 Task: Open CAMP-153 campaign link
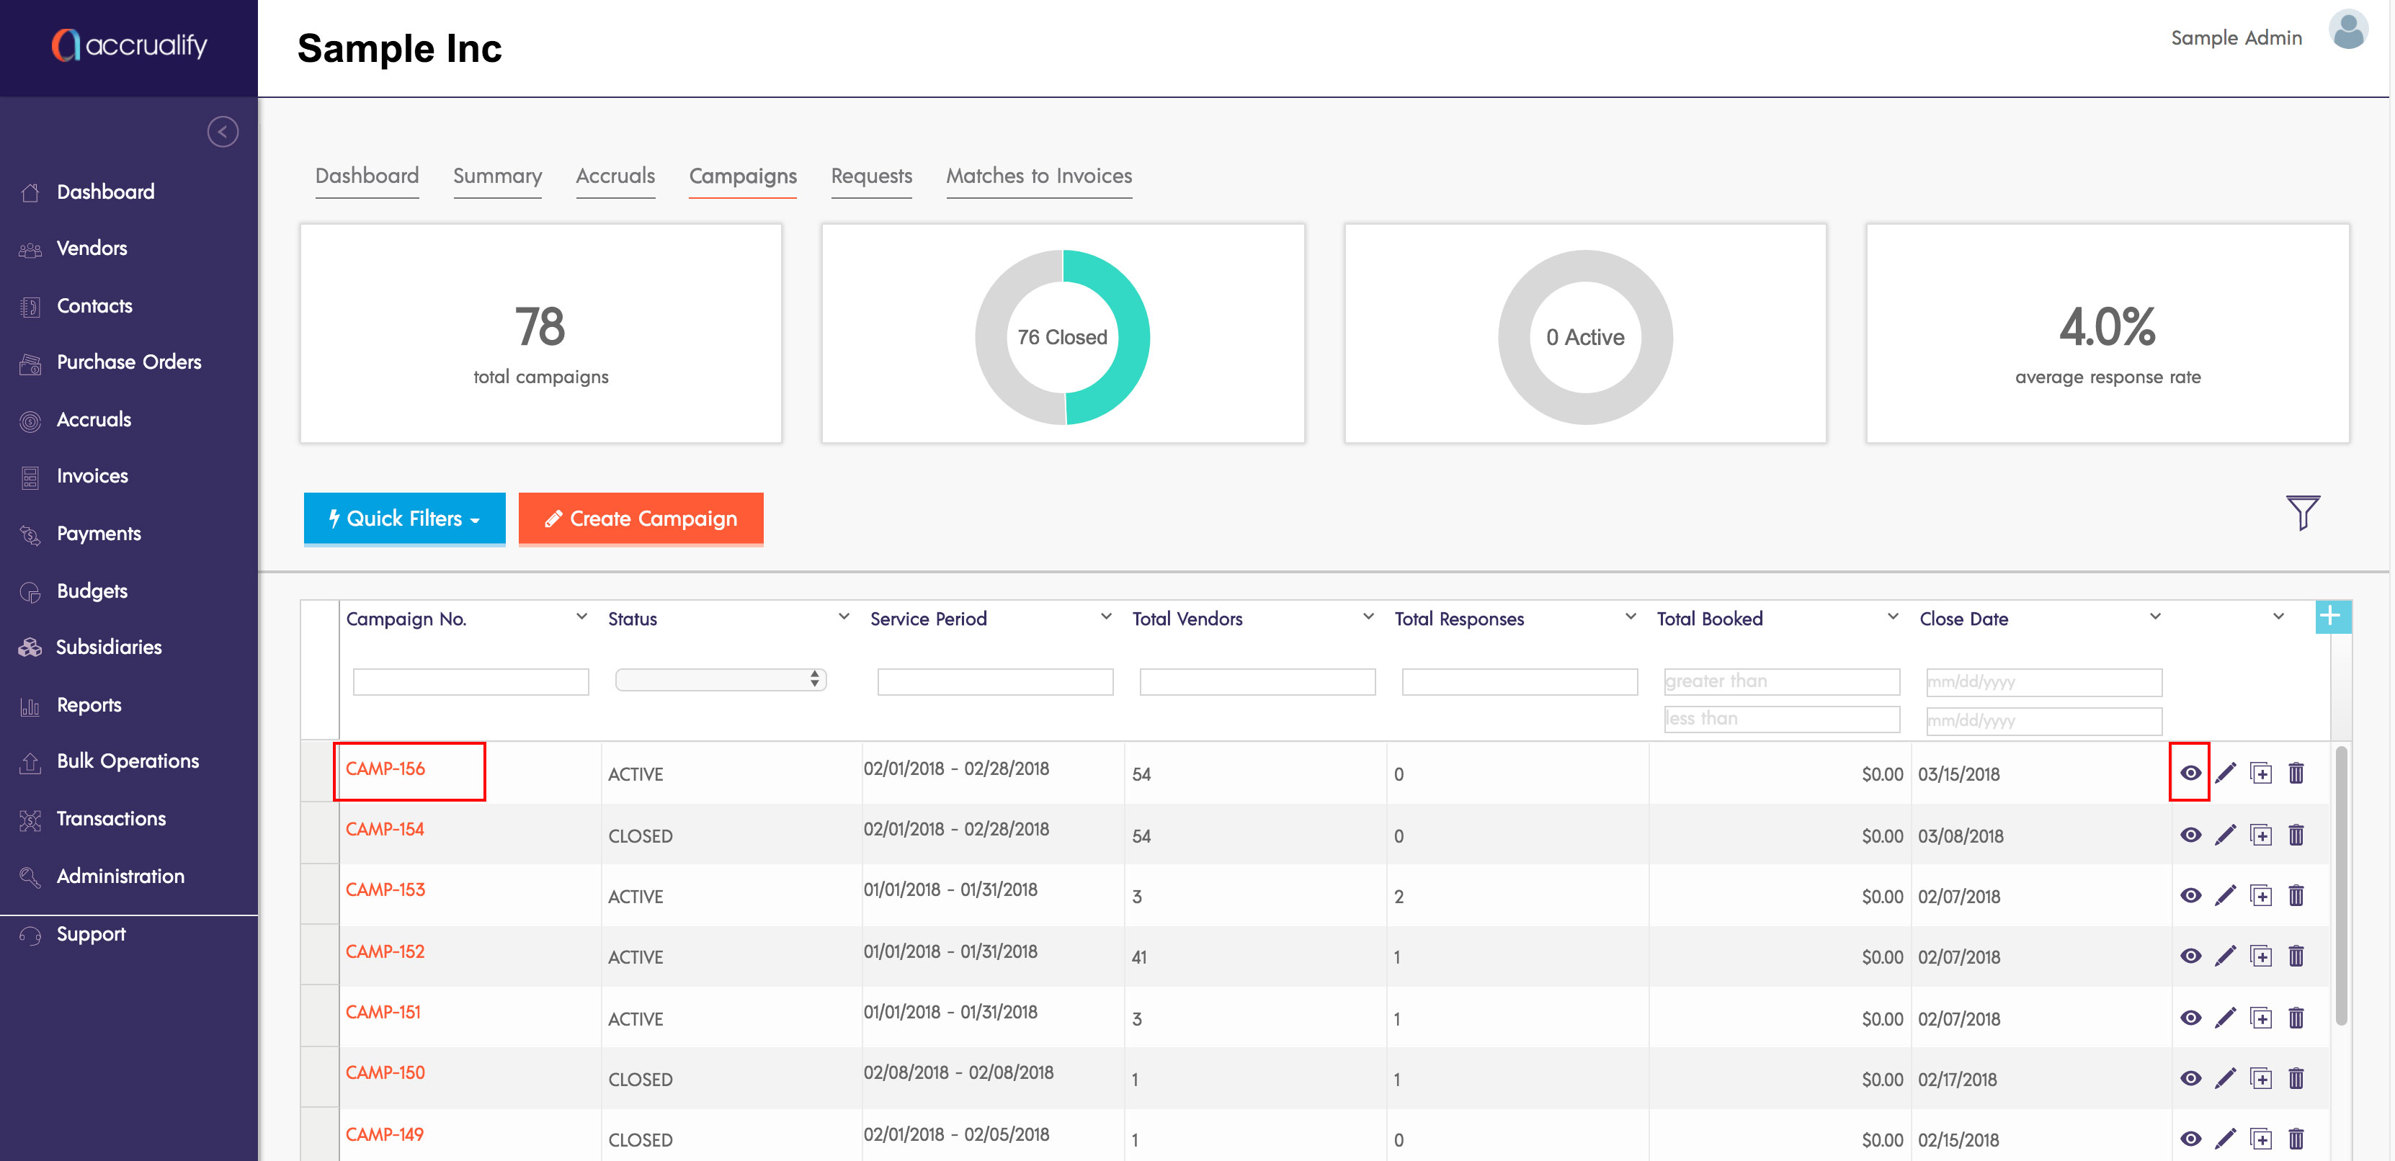(x=385, y=889)
